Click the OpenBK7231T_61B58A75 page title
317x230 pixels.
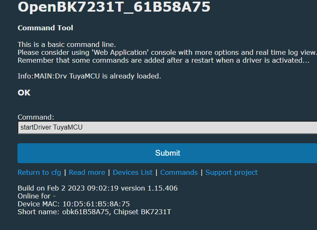[114, 7]
